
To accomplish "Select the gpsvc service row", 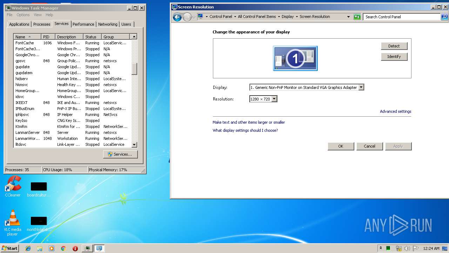I will click(72, 61).
